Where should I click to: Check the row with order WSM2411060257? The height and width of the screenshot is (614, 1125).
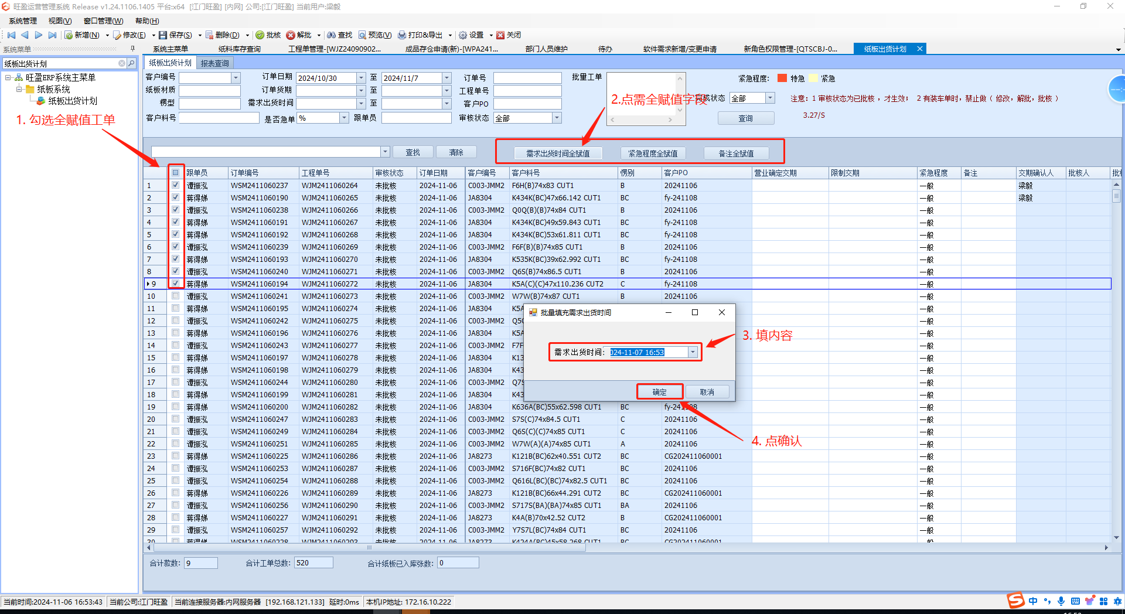pos(175,530)
